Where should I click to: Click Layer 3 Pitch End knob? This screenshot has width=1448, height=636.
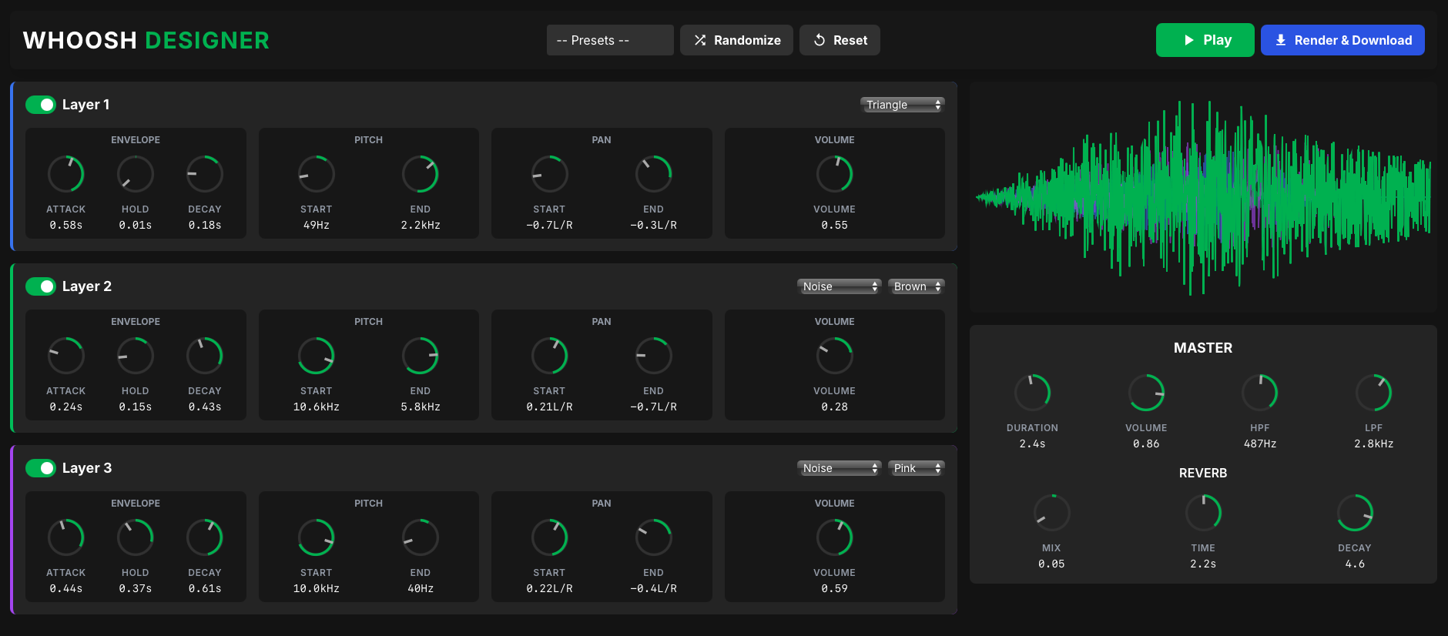(421, 537)
